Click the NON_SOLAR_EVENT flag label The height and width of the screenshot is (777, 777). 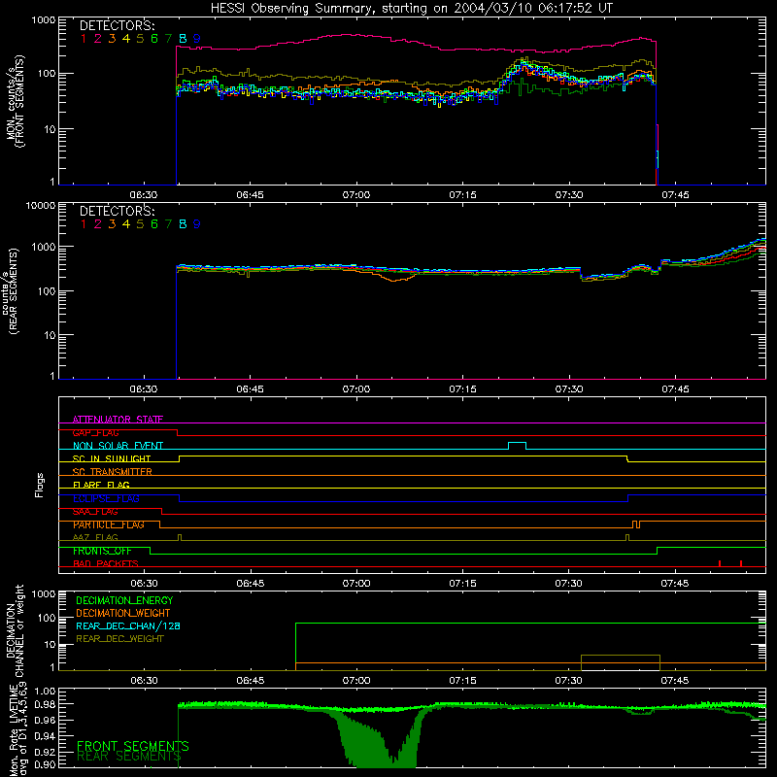click(x=118, y=446)
